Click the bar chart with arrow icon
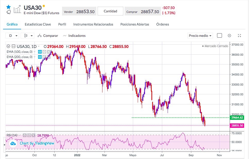The width and height of the screenshot is (249, 159). pos(17,9)
